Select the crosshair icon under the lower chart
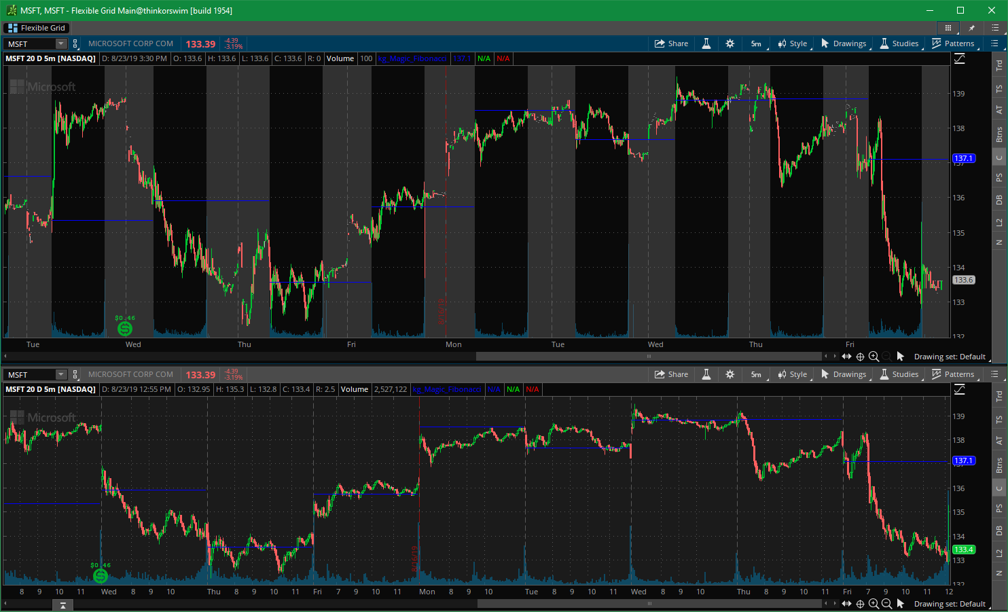This screenshot has width=1008, height=612. pos(860,604)
